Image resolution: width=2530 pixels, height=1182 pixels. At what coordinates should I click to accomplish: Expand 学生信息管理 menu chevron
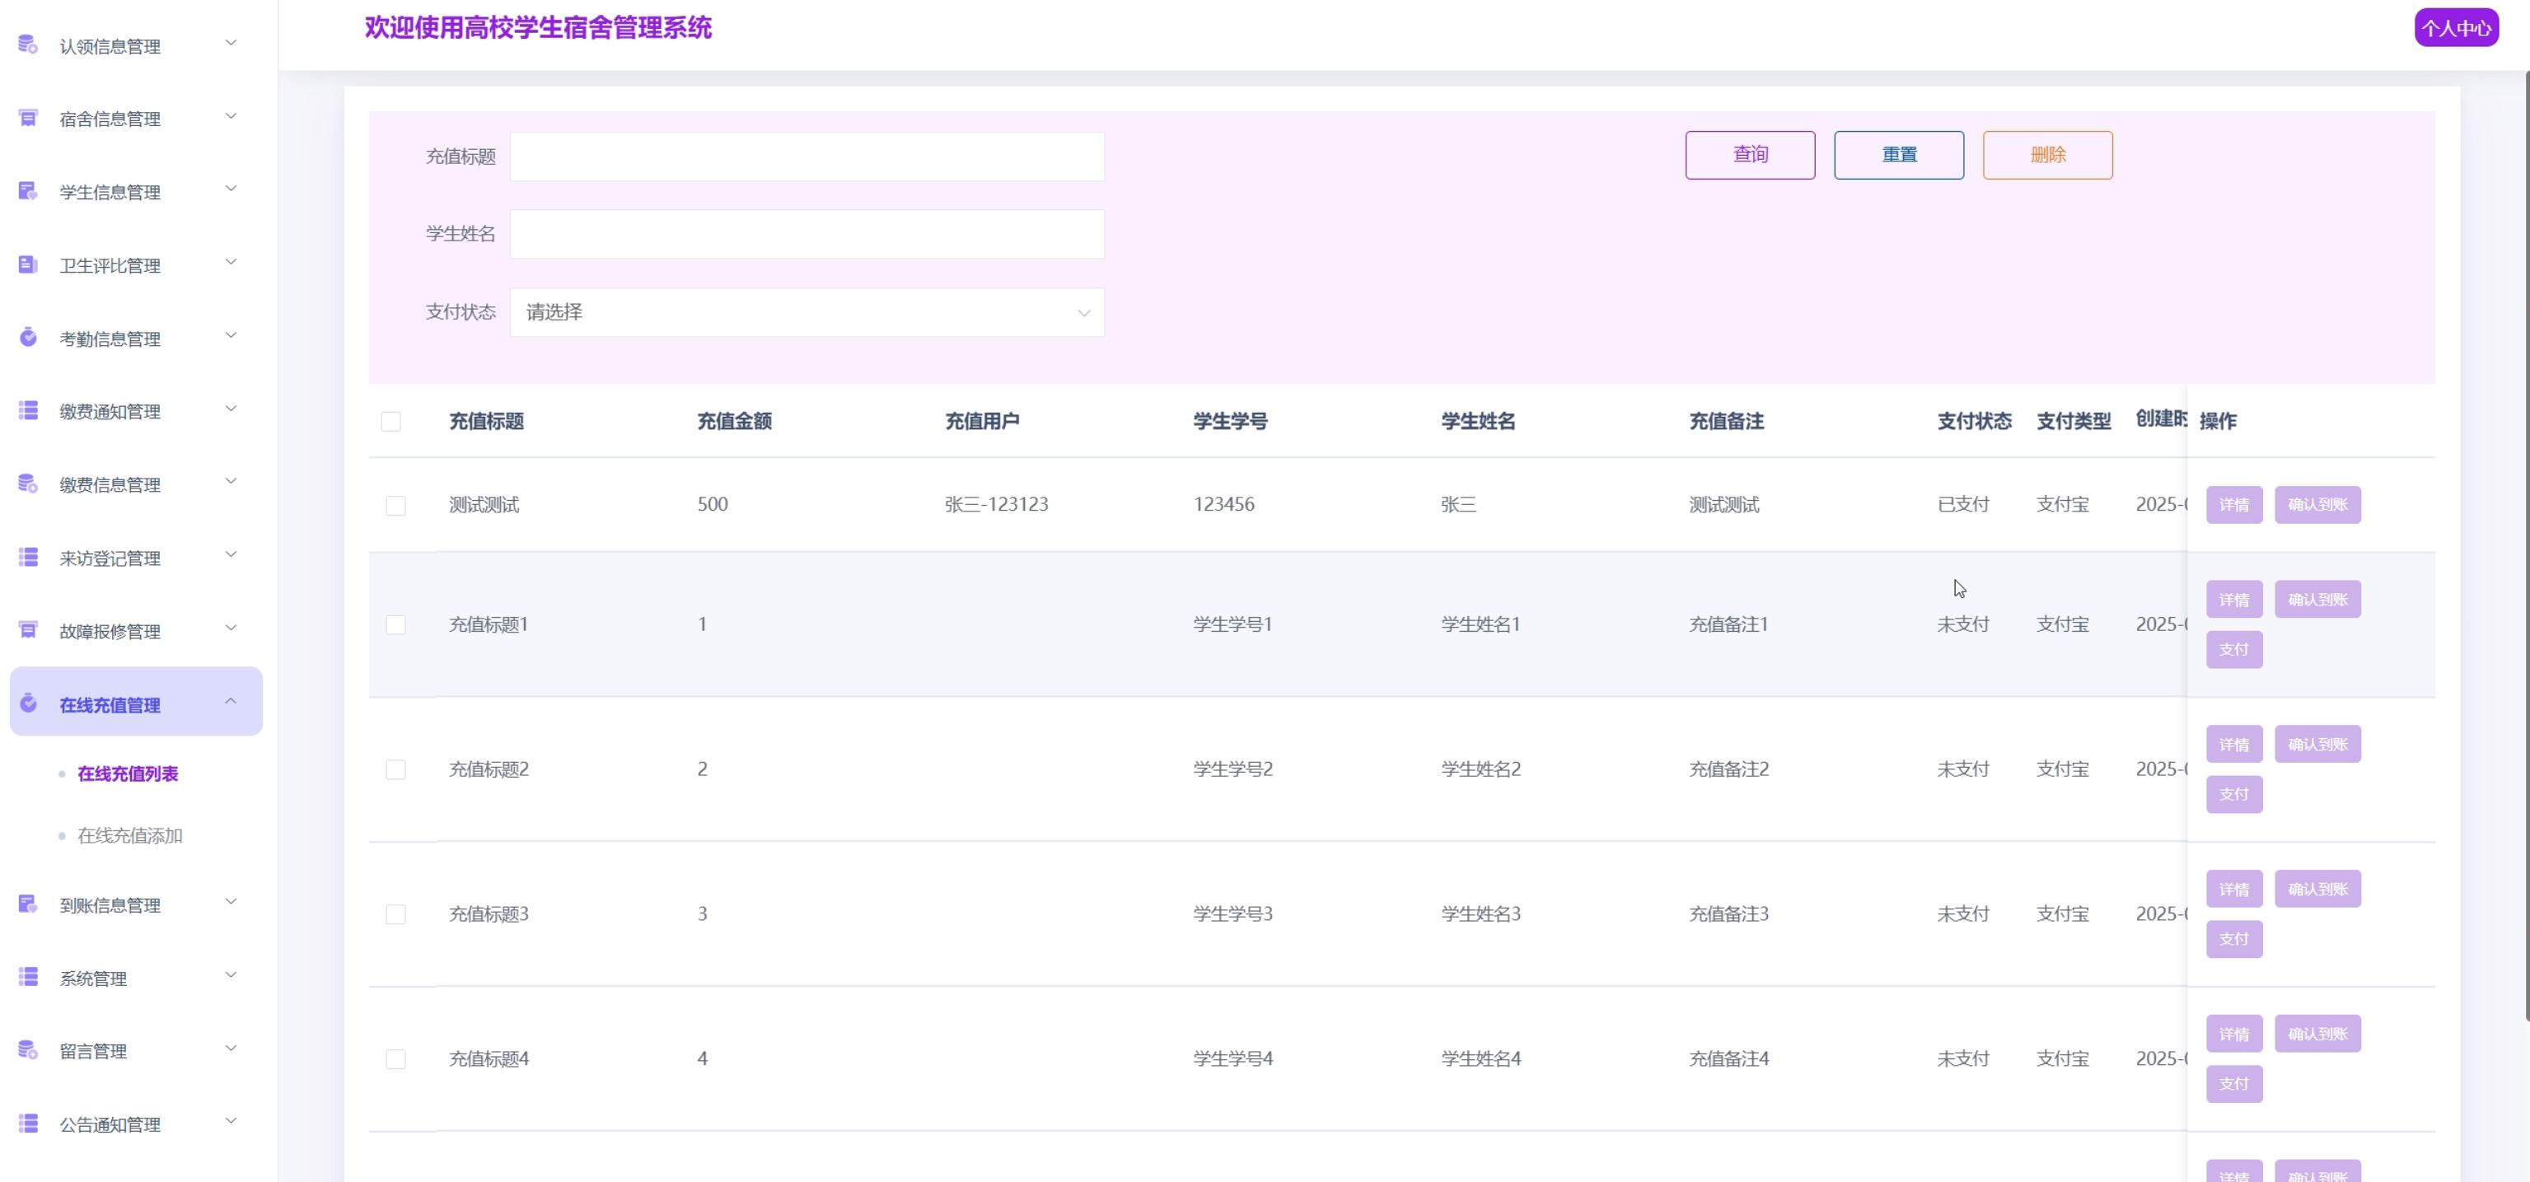231,189
